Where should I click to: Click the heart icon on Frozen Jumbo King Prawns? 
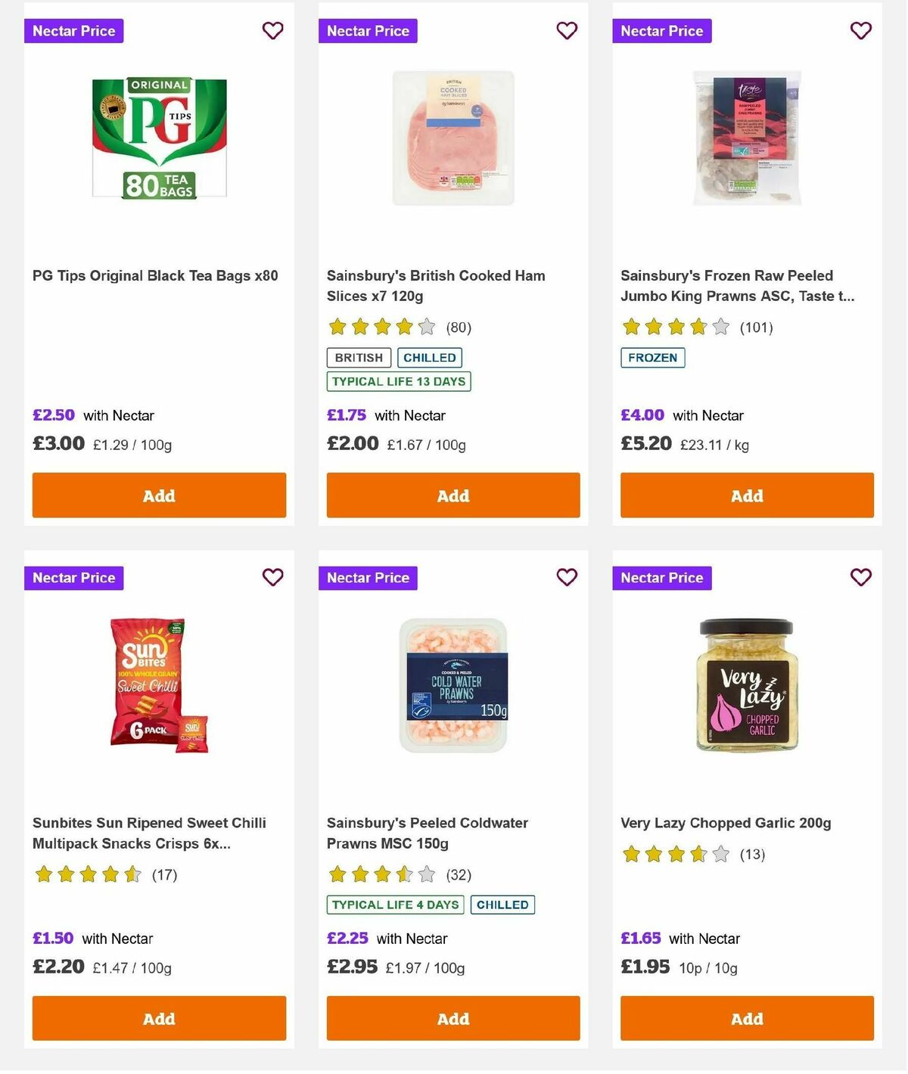pos(860,31)
